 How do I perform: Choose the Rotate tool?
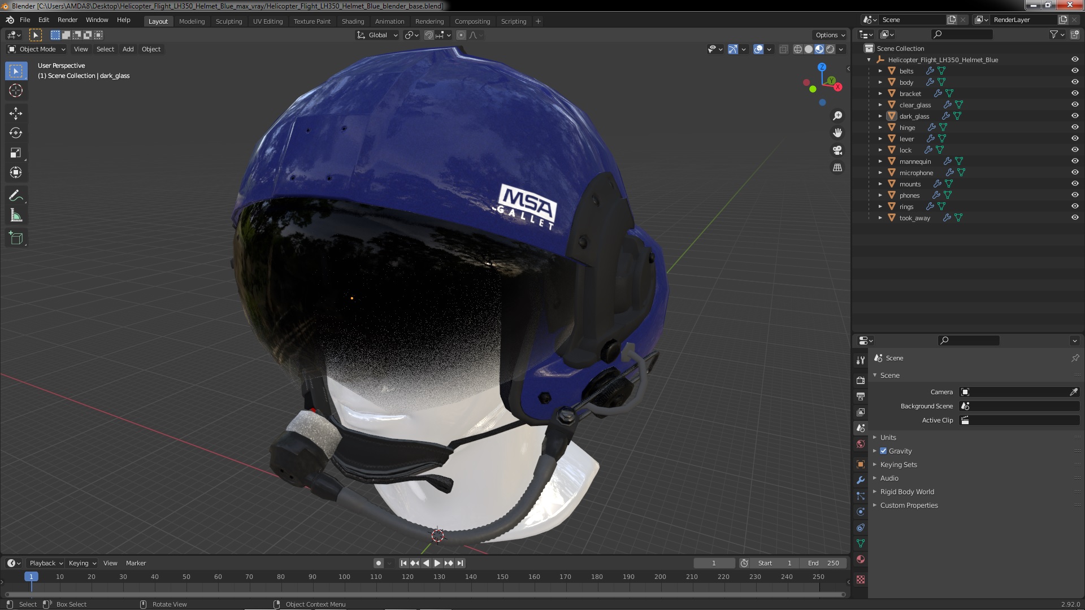(16, 133)
